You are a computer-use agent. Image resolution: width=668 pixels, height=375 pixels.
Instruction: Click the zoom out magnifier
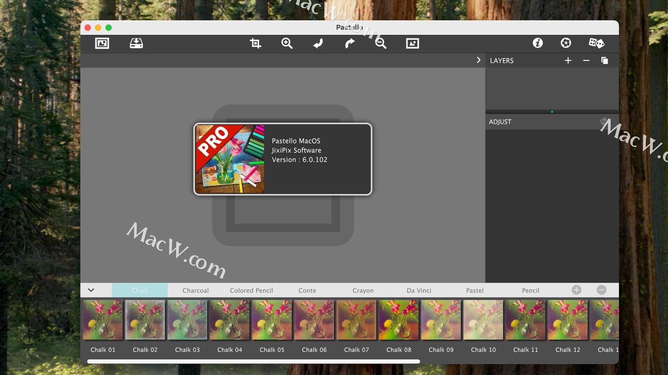[x=381, y=43]
